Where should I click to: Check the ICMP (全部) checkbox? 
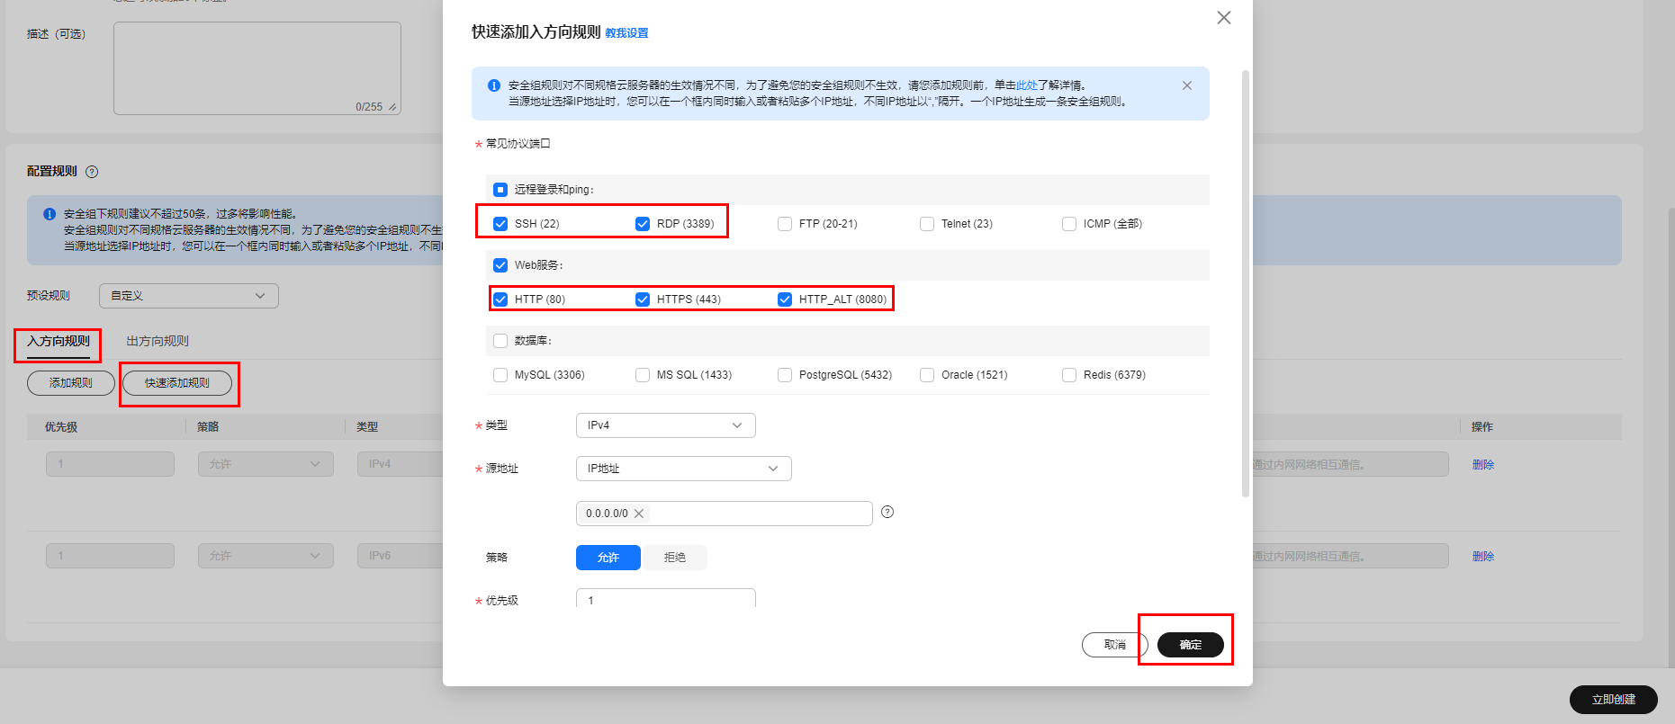click(1069, 224)
